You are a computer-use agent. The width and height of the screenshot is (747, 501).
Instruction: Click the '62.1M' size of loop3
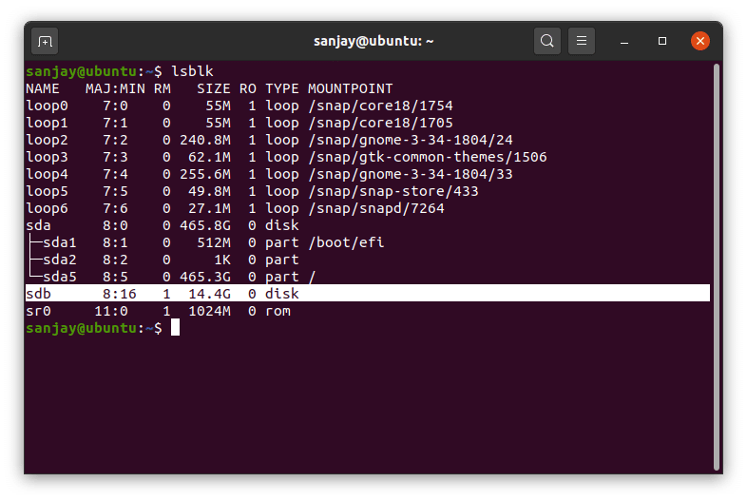click(209, 157)
